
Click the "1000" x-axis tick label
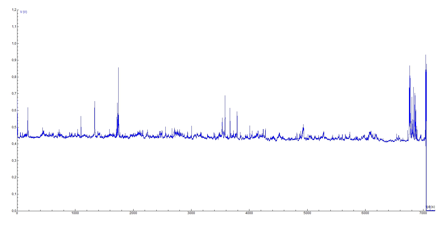click(x=75, y=213)
